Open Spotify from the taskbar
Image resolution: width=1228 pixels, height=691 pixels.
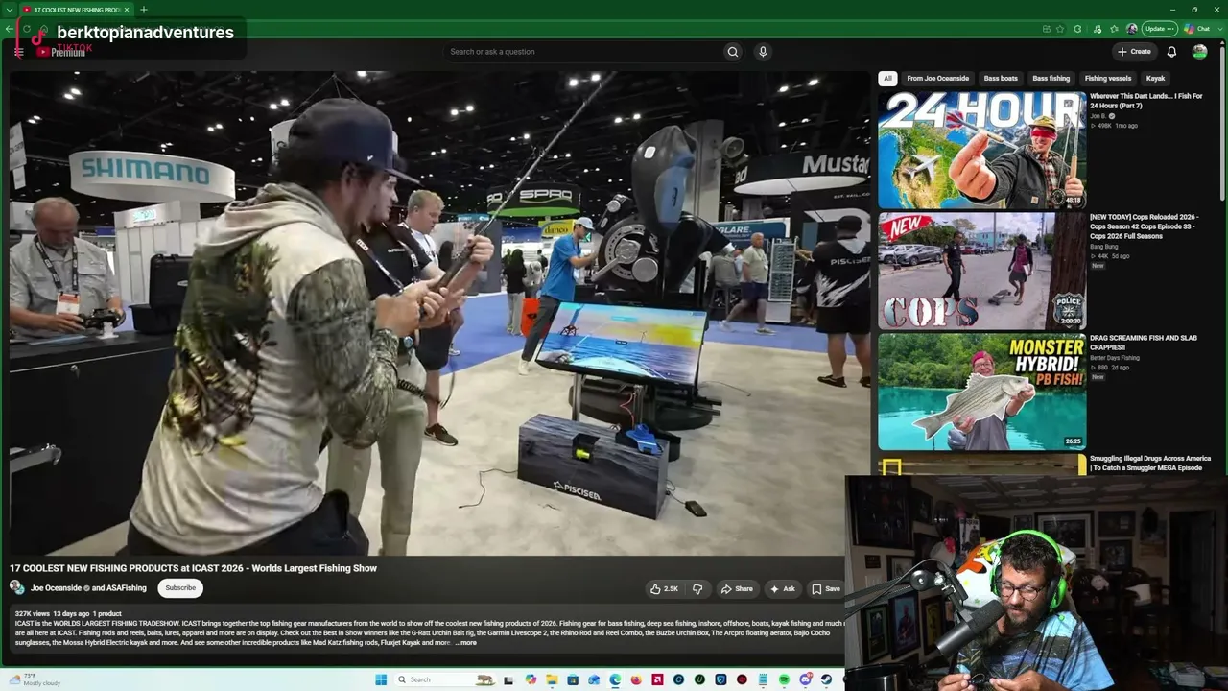(x=784, y=679)
